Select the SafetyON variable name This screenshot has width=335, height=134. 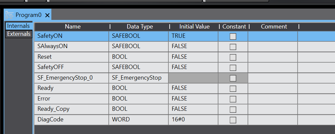click(x=72, y=36)
